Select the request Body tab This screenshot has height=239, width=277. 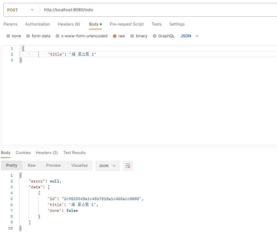coord(95,24)
